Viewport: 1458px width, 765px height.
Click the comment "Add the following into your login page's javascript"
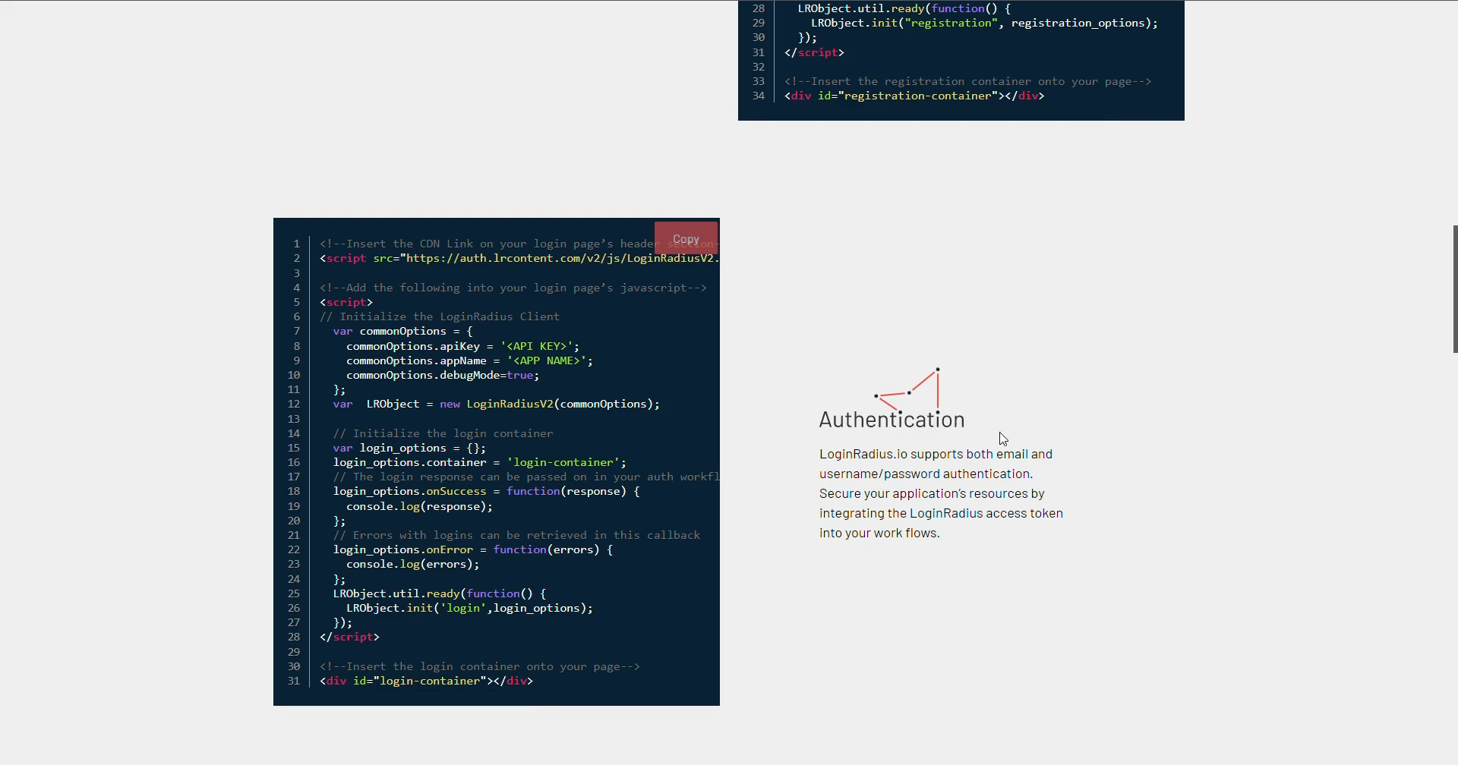(x=513, y=288)
